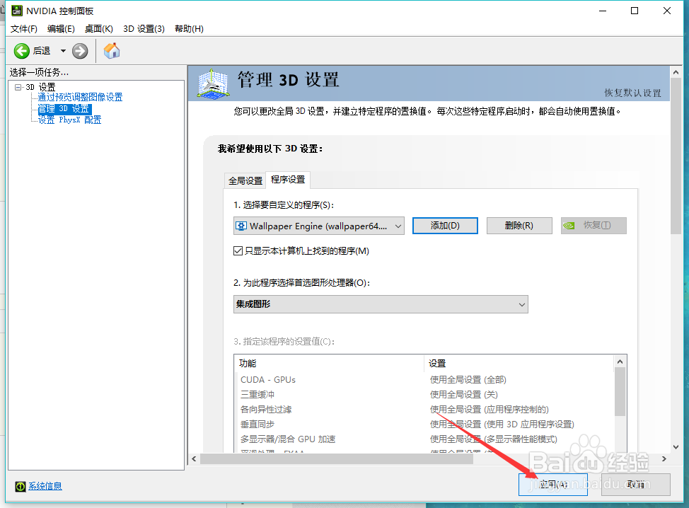Click the horizontal scrollbar thumb
Viewport: 689px width, 508px height.
[x=337, y=458]
